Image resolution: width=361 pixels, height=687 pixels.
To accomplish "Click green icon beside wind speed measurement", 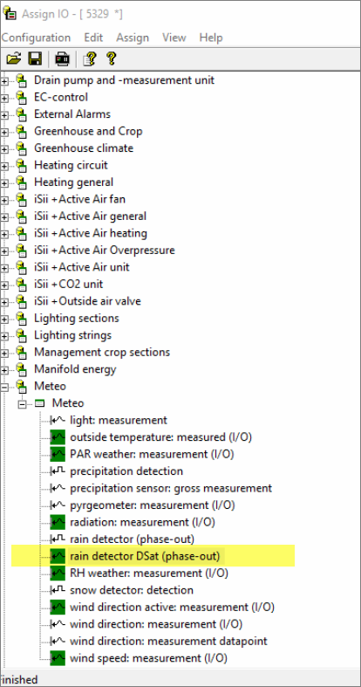I will tap(58, 658).
